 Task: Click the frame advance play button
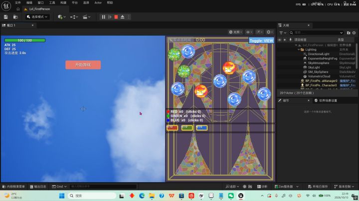coord(110,17)
